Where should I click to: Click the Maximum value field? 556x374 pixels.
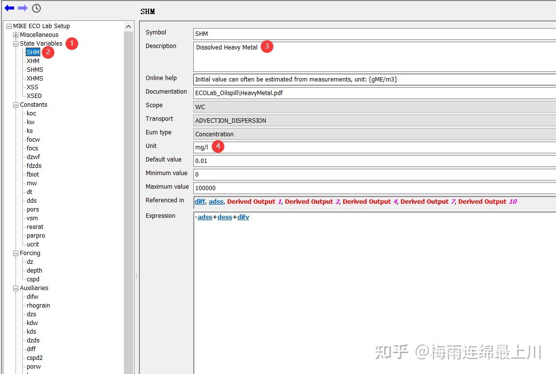click(x=374, y=188)
